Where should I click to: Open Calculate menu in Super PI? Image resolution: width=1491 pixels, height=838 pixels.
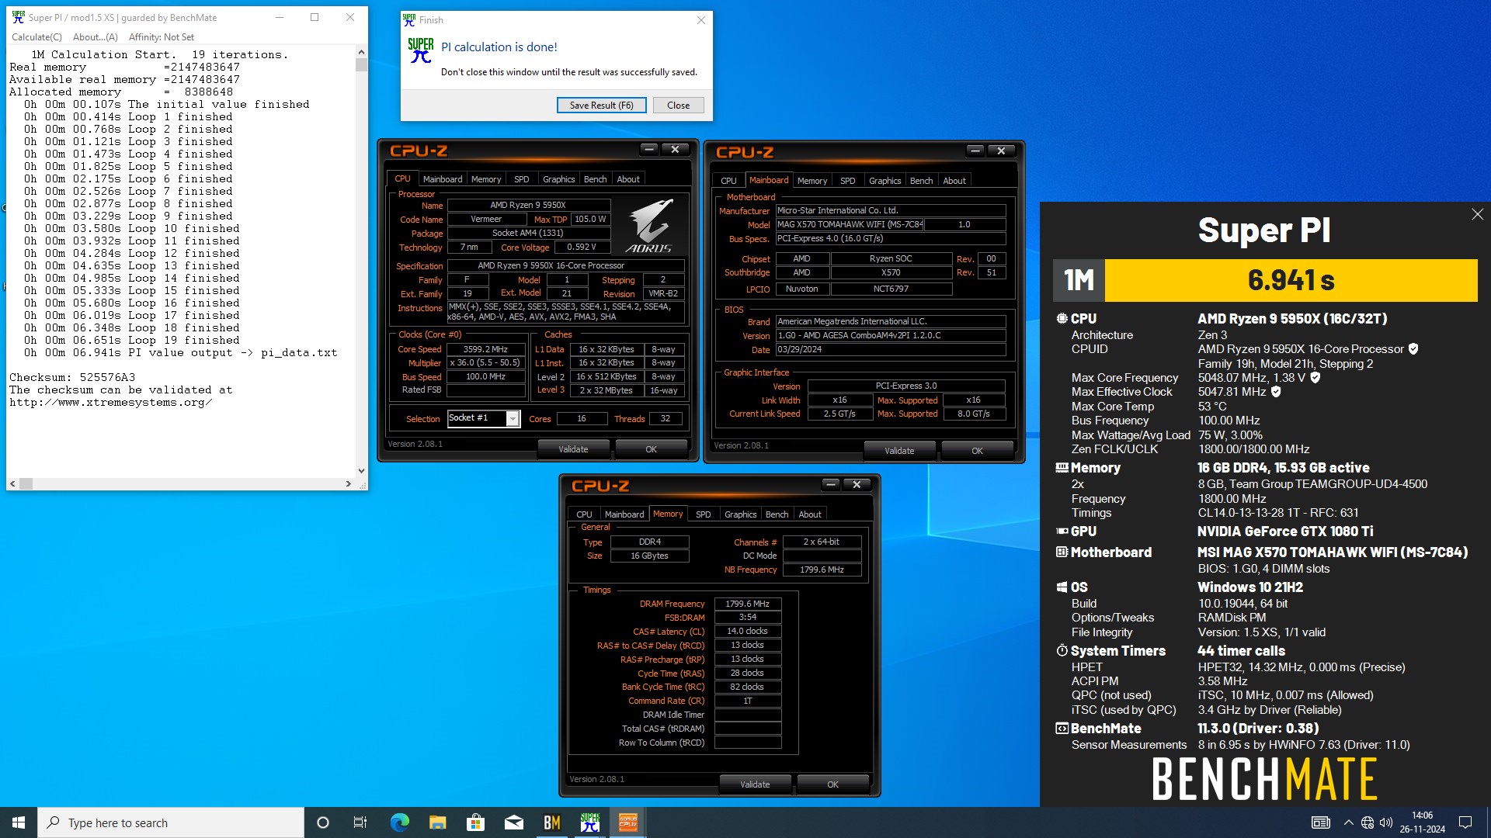[x=36, y=36]
